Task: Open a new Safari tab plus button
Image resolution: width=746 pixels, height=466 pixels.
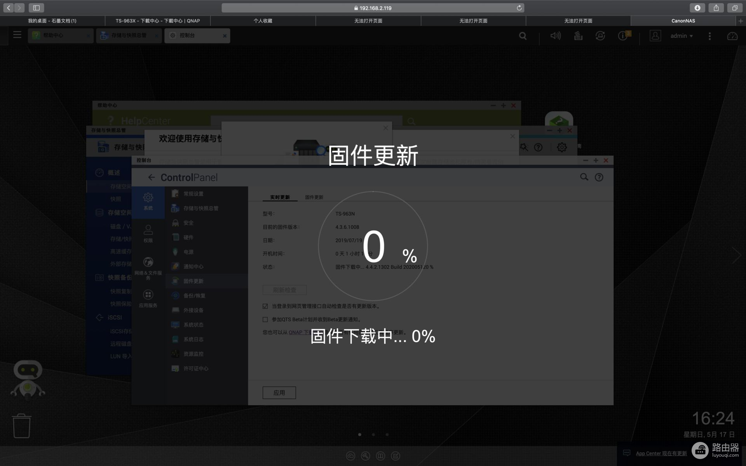Action: coord(741,21)
